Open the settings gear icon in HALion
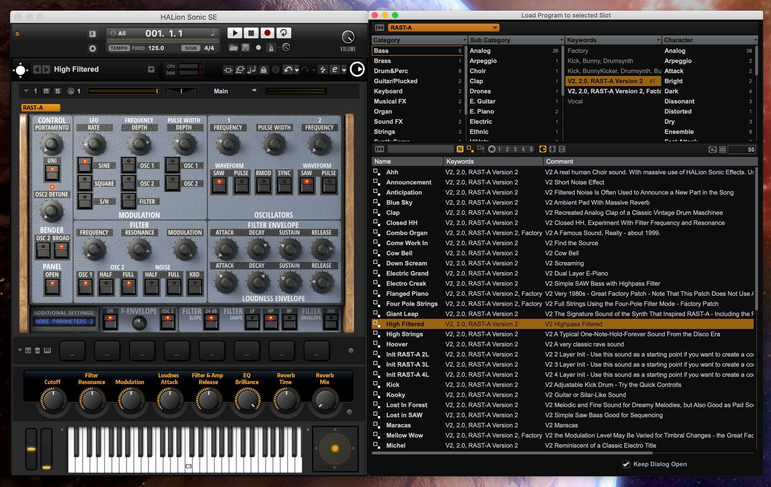Screen dimensions: 771x487 click(x=93, y=49)
